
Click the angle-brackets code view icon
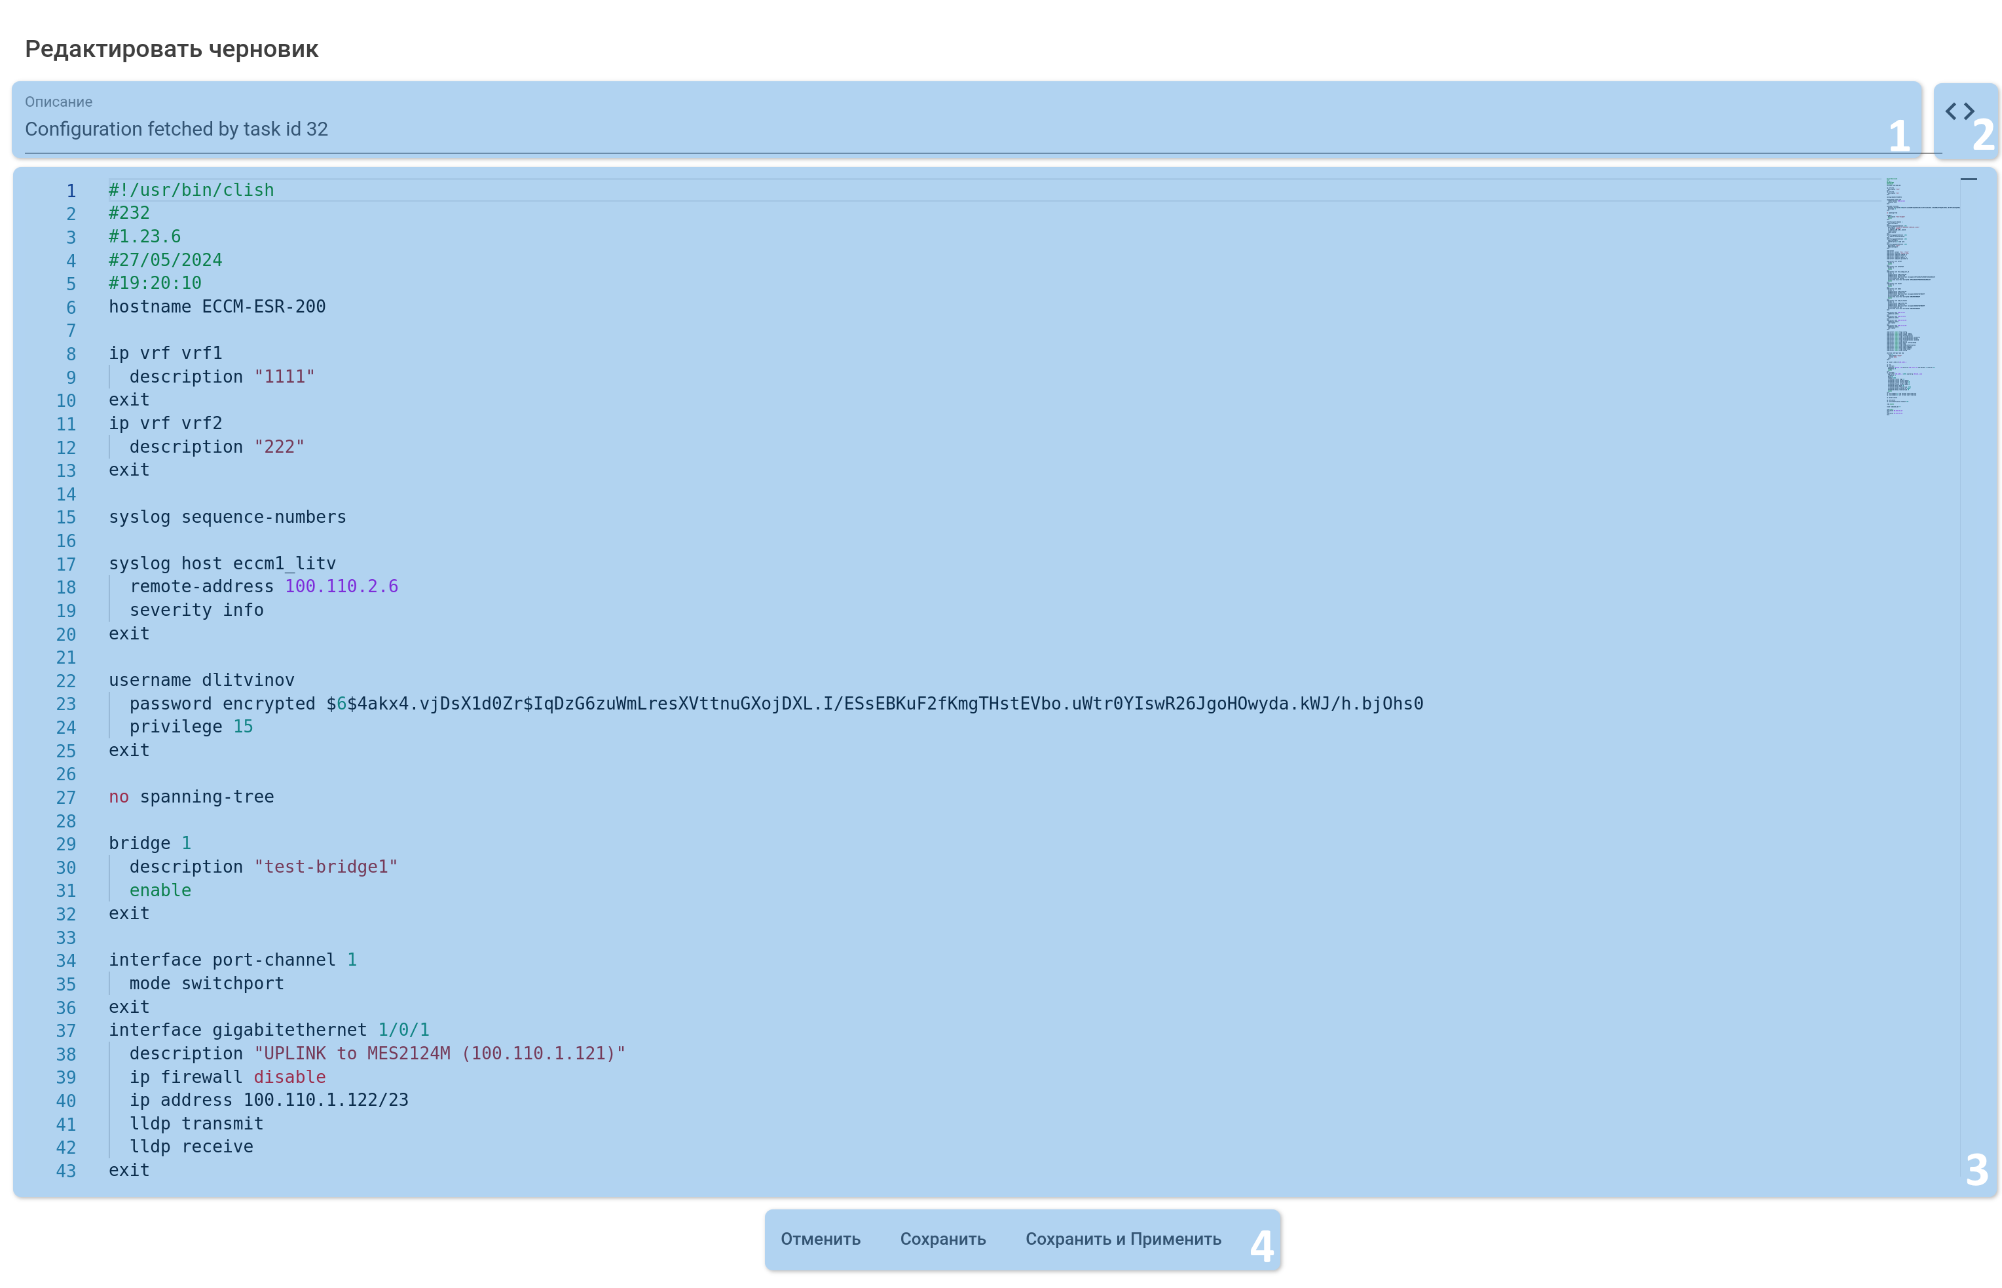click(1959, 111)
